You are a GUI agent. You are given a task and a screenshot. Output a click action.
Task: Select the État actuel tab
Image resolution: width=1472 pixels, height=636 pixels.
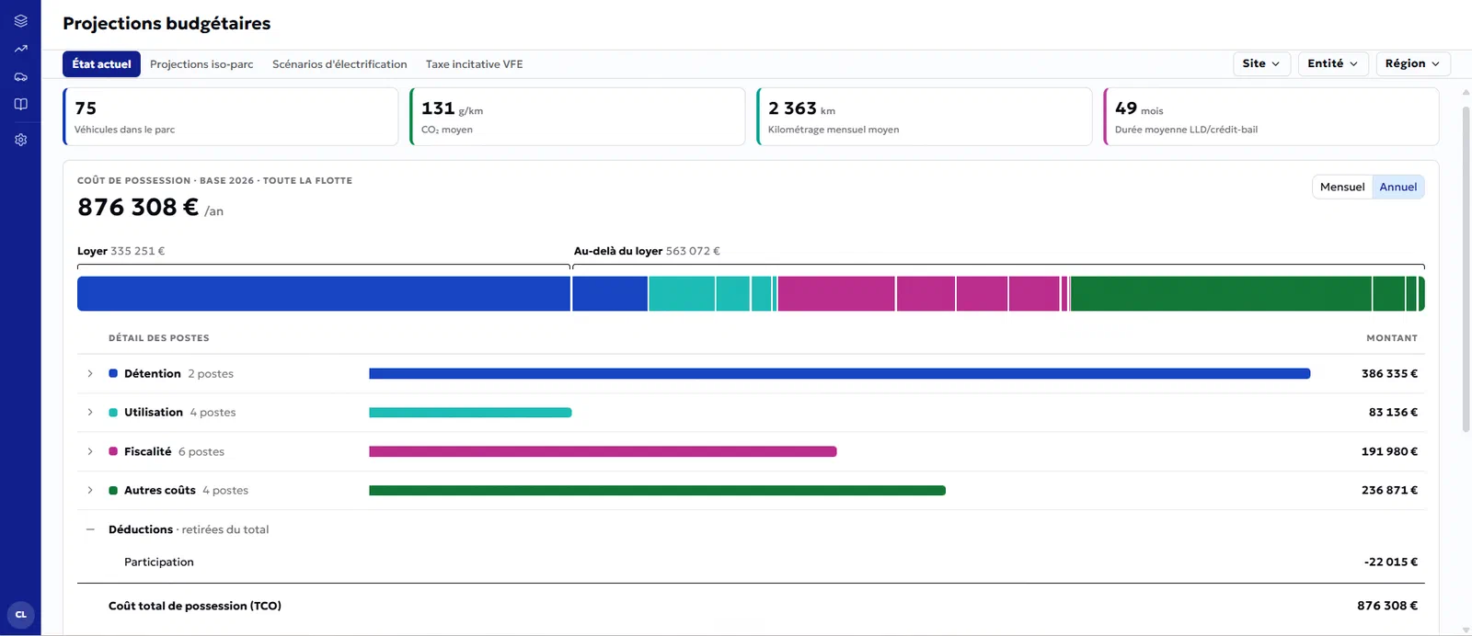(x=101, y=64)
